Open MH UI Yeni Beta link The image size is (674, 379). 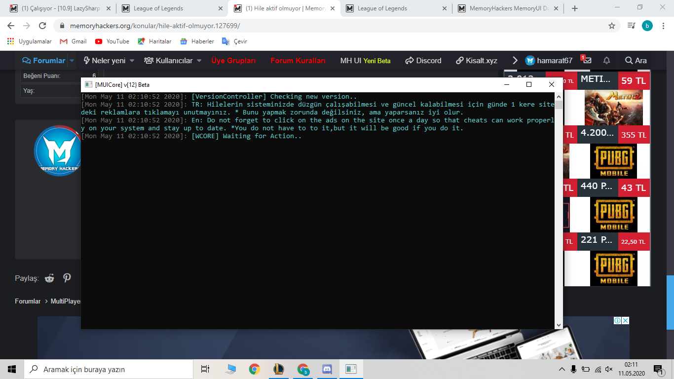pos(365,61)
